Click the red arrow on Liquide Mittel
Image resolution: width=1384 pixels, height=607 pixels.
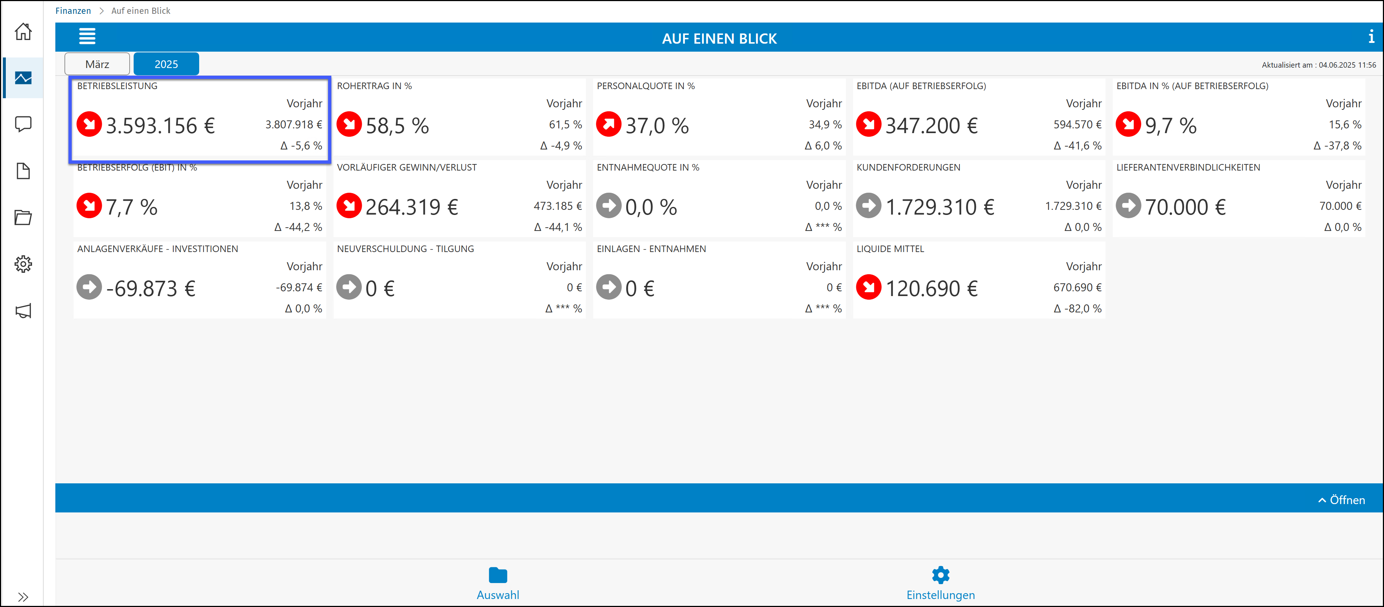coord(869,288)
